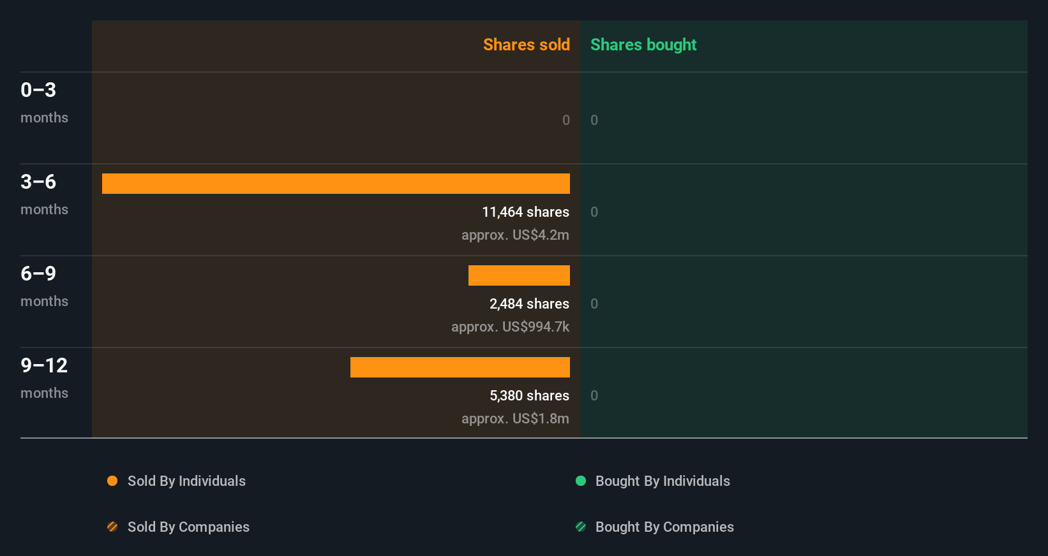
Task: Click the Shares bought column header
Action: point(643,45)
